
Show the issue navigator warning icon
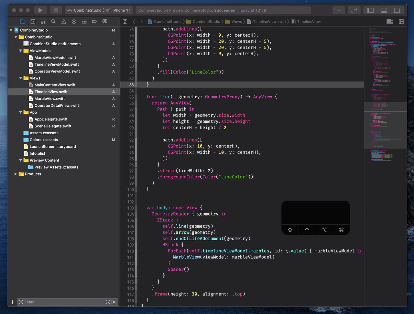(x=64, y=22)
